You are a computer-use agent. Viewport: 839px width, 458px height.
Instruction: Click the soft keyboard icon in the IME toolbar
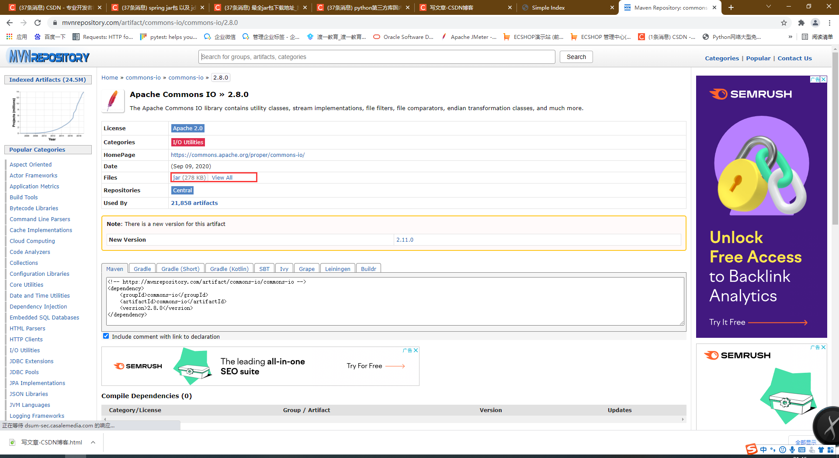802,450
